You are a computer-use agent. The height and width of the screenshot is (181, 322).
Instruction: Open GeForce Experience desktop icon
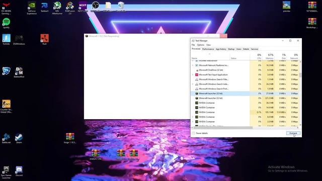click(x=32, y=8)
